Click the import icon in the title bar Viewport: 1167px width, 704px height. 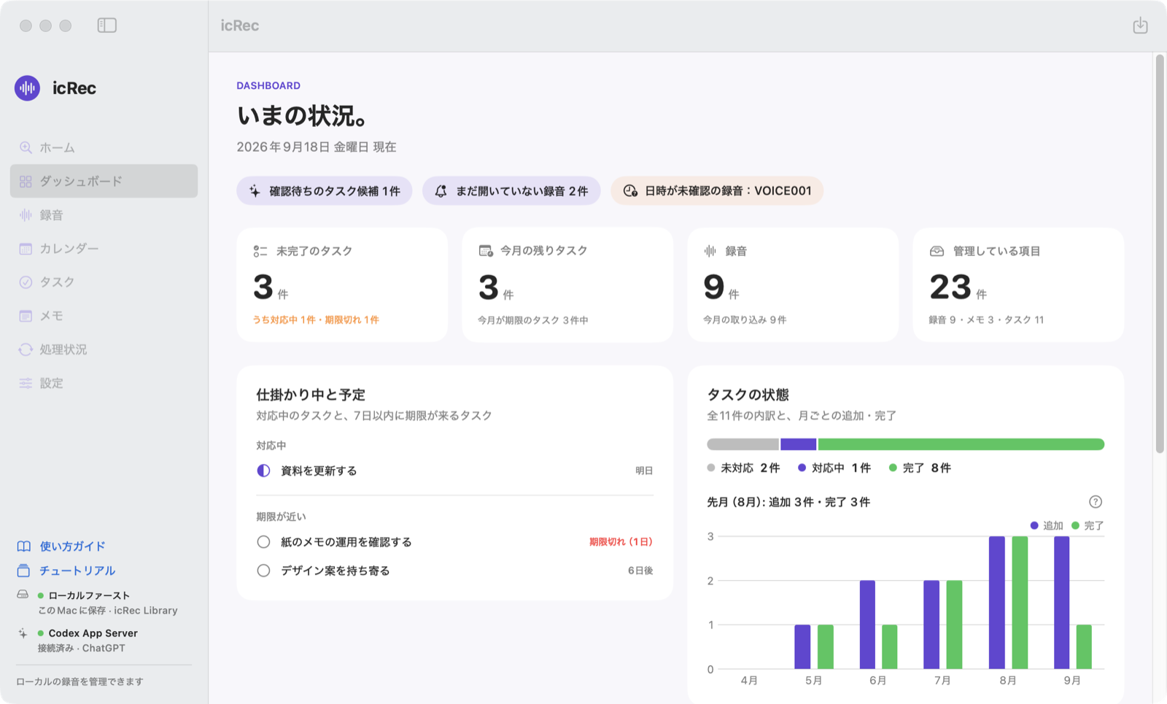[1140, 26]
